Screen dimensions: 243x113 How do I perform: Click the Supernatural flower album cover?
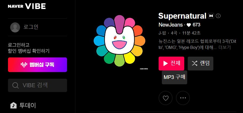click(x=119, y=41)
